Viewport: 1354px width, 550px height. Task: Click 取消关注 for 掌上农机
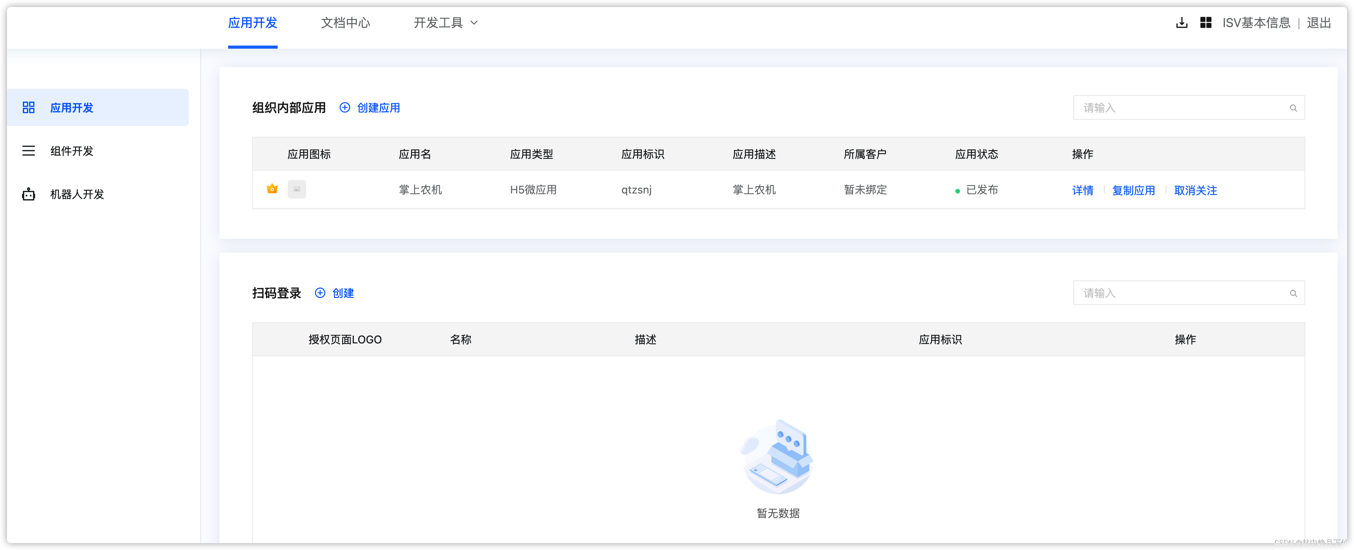pos(1195,190)
